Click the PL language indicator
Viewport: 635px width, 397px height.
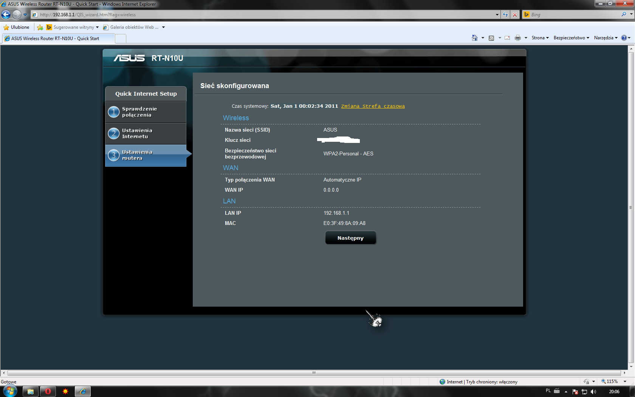pos(548,391)
